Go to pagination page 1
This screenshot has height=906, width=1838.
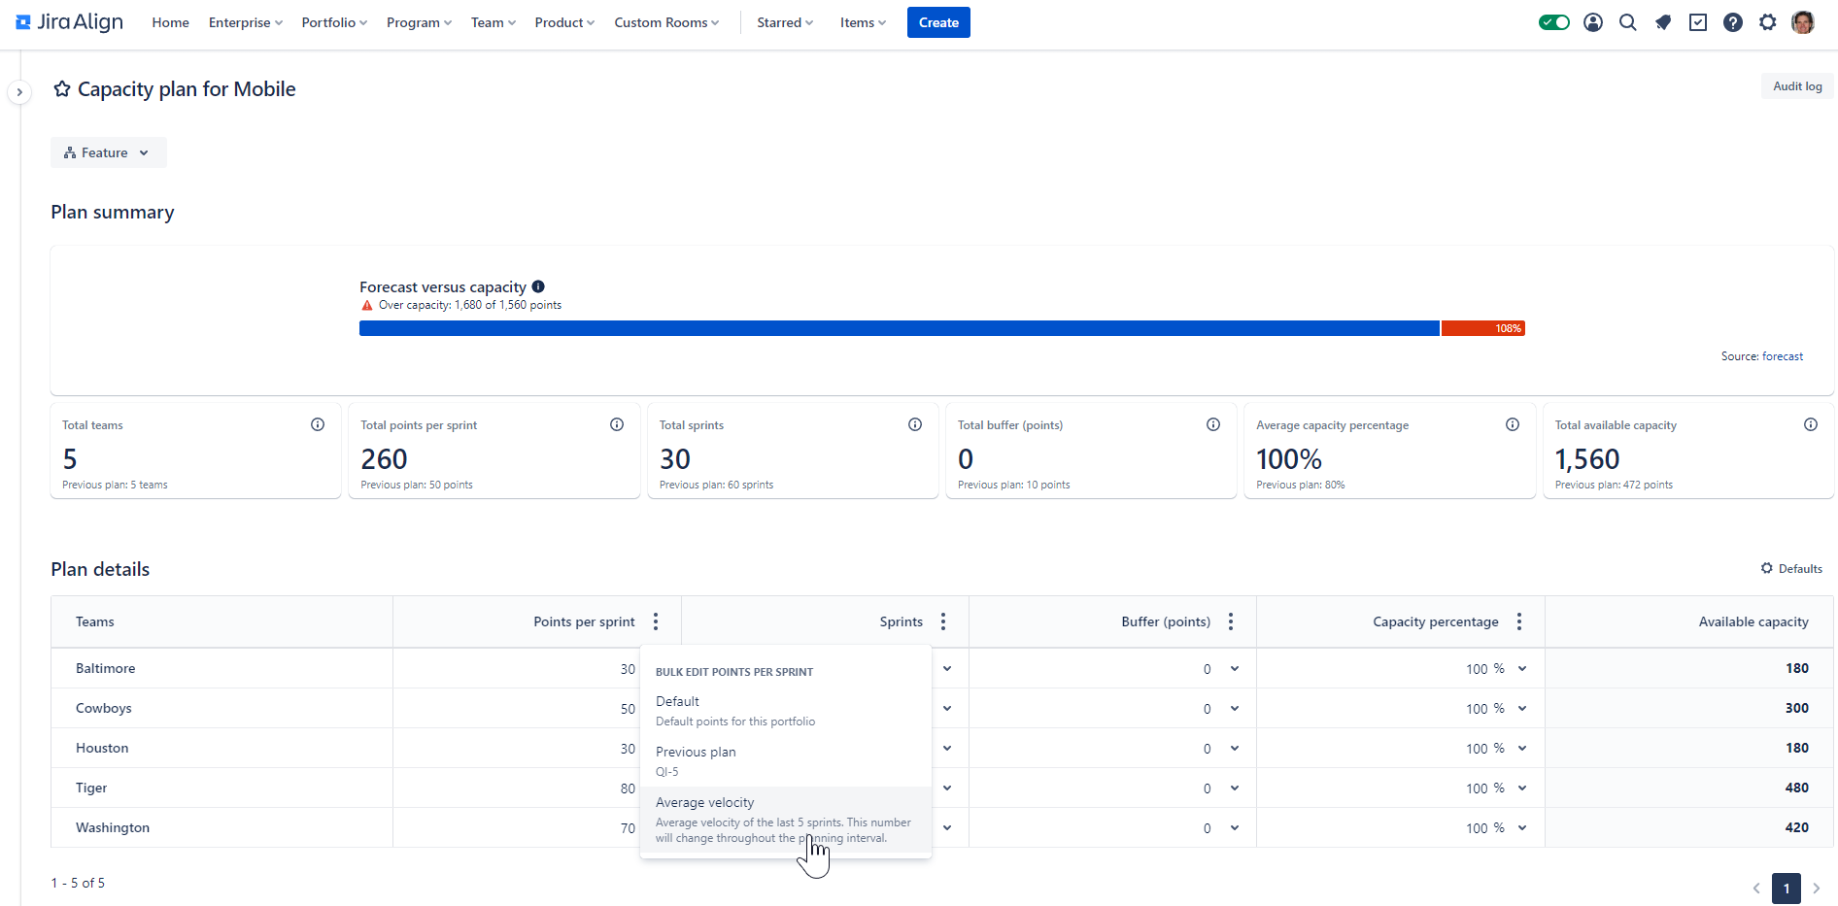point(1786,888)
